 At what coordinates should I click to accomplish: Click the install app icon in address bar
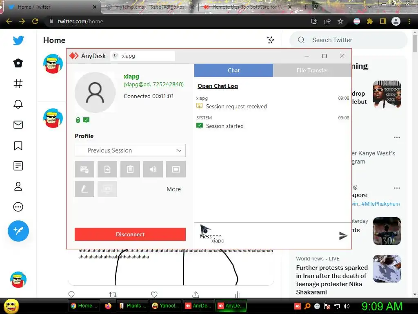(314, 21)
